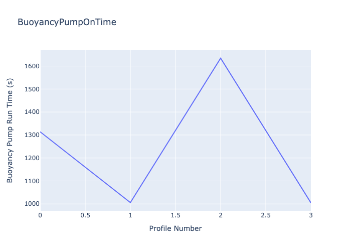Click the x-axis tick label 0

pyautogui.click(x=41, y=215)
